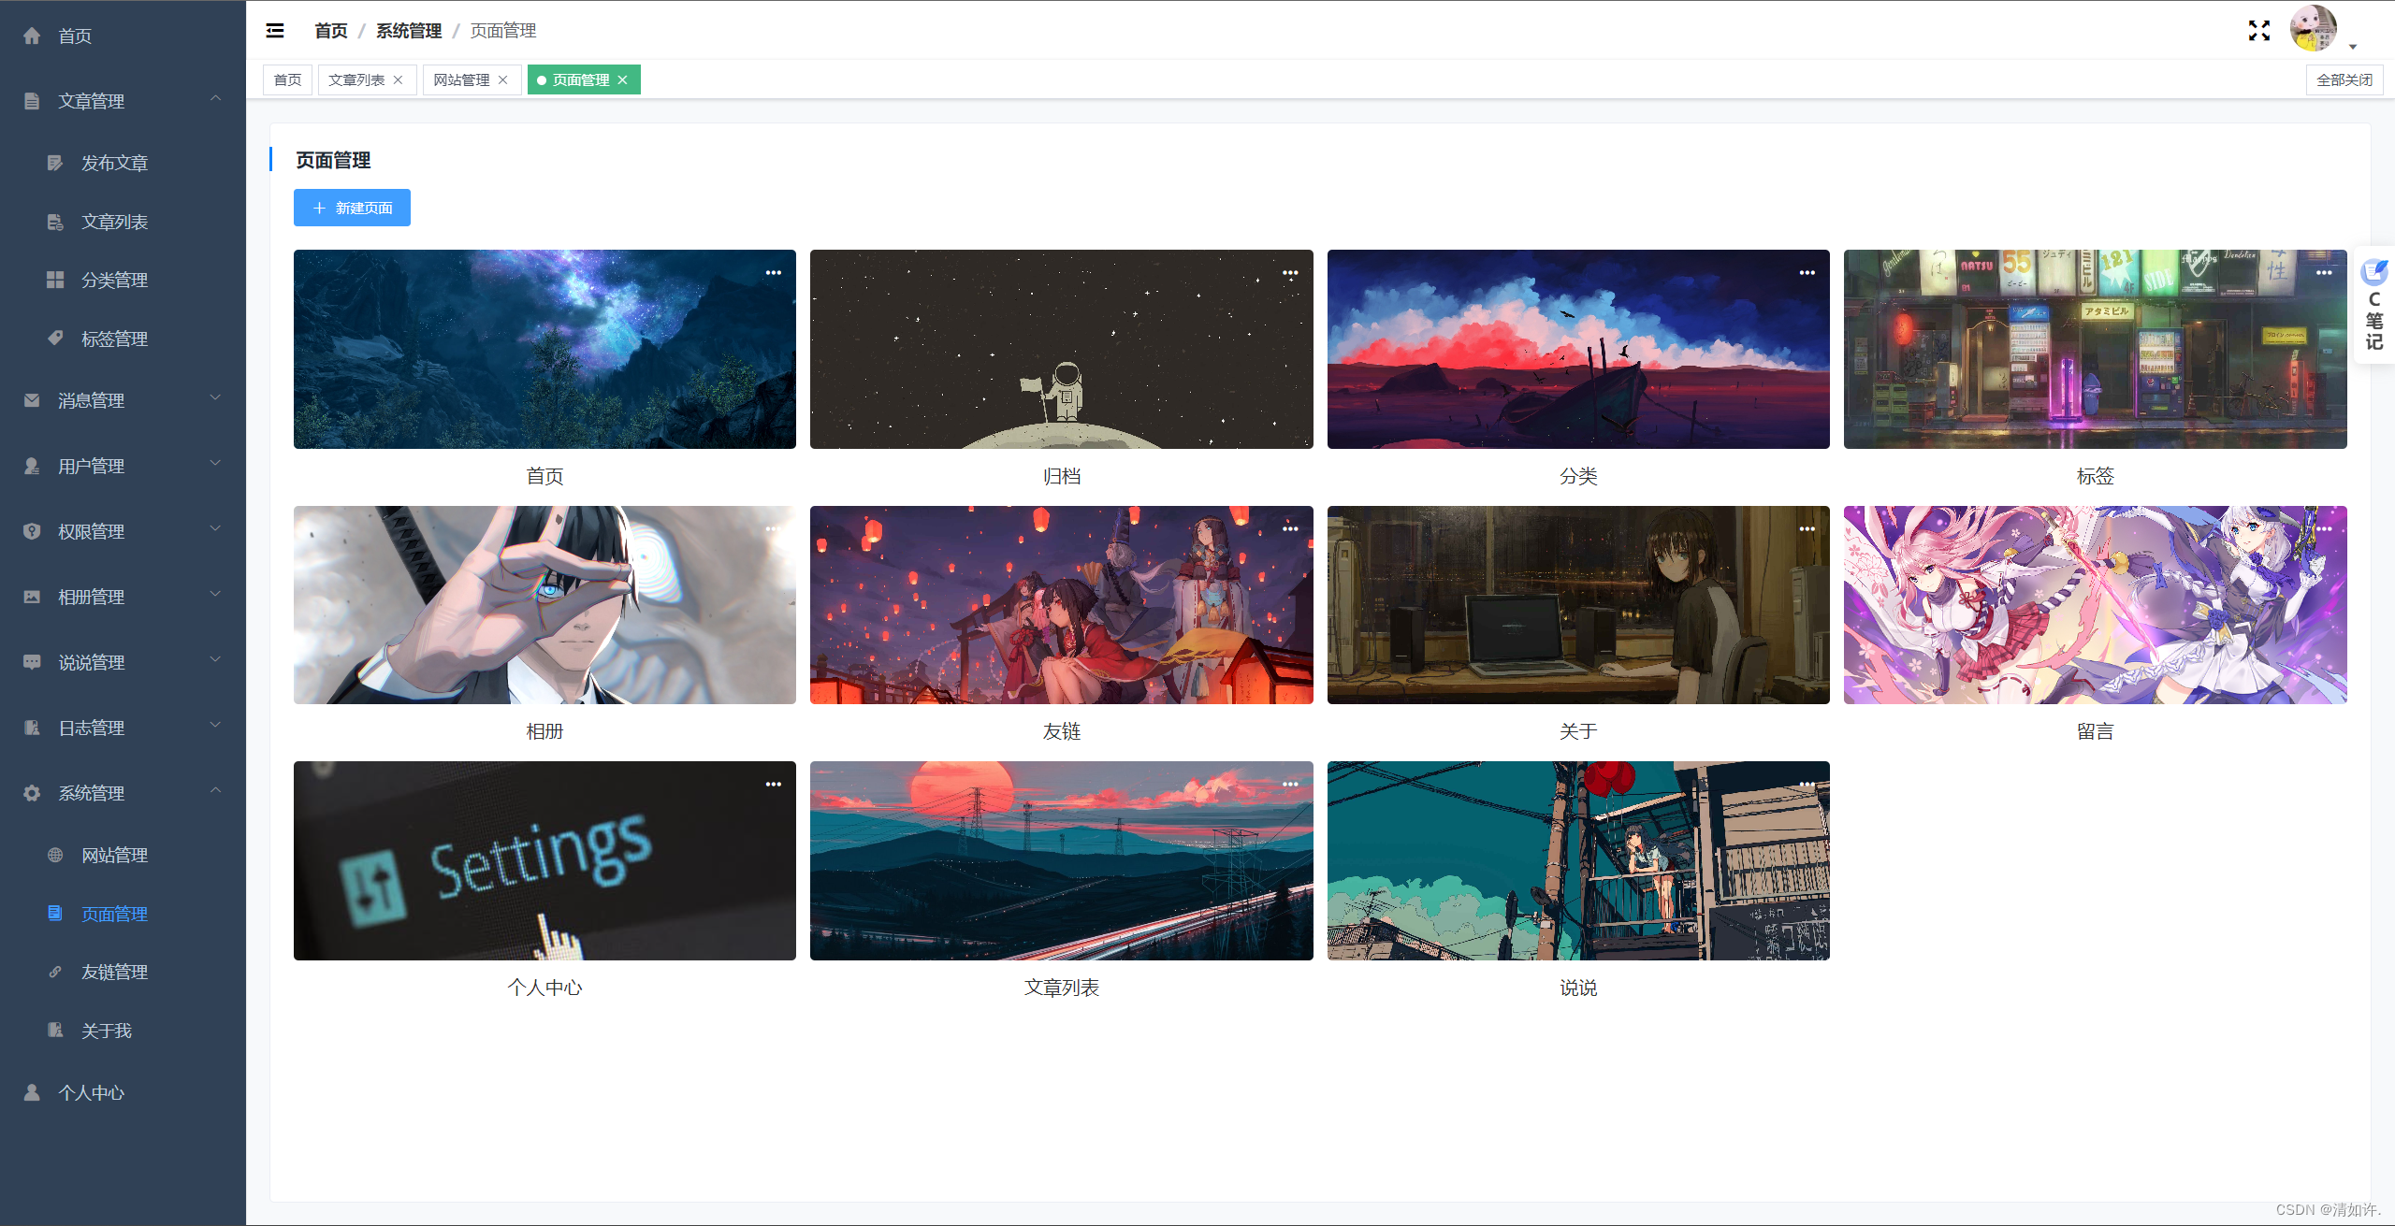This screenshot has width=2395, height=1226.
Task: Click the C笔记 floating side widget
Action: (x=2374, y=306)
